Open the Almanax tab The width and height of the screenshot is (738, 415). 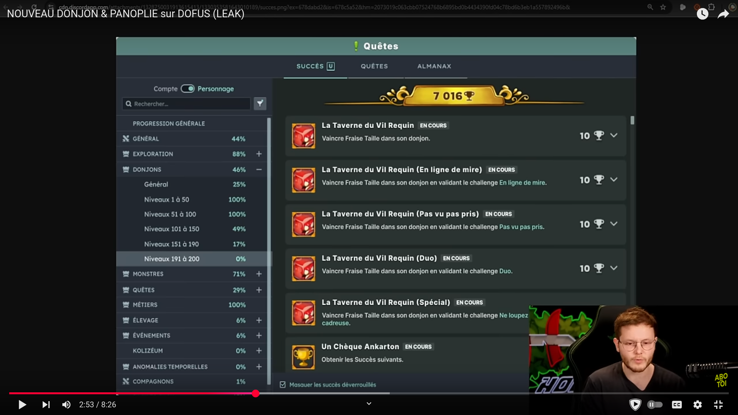[x=434, y=66]
